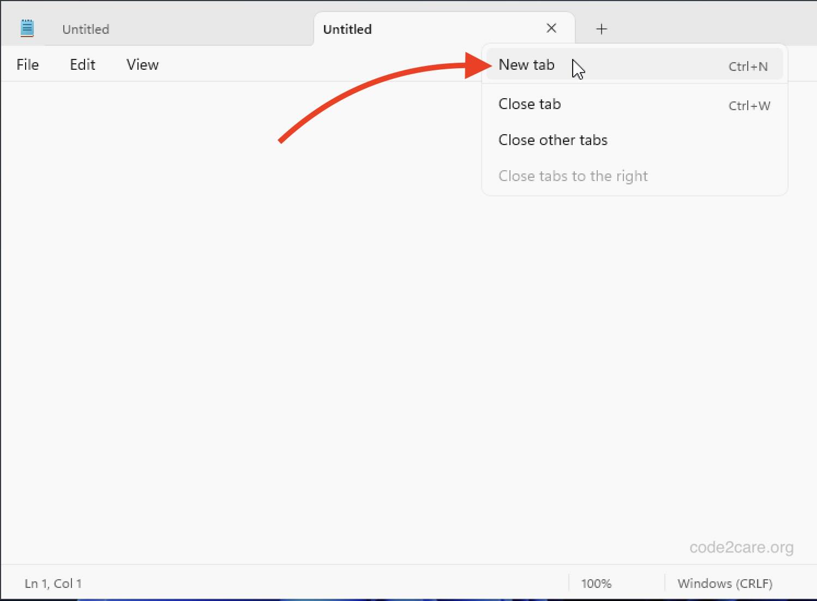The width and height of the screenshot is (817, 601).
Task: Open the Edit menu
Action: click(x=82, y=64)
